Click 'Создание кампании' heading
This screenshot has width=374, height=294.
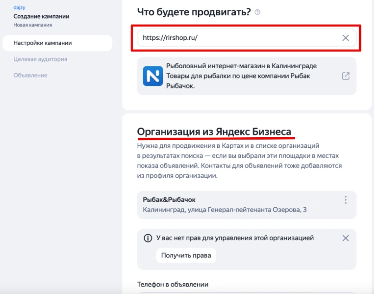pos(41,16)
